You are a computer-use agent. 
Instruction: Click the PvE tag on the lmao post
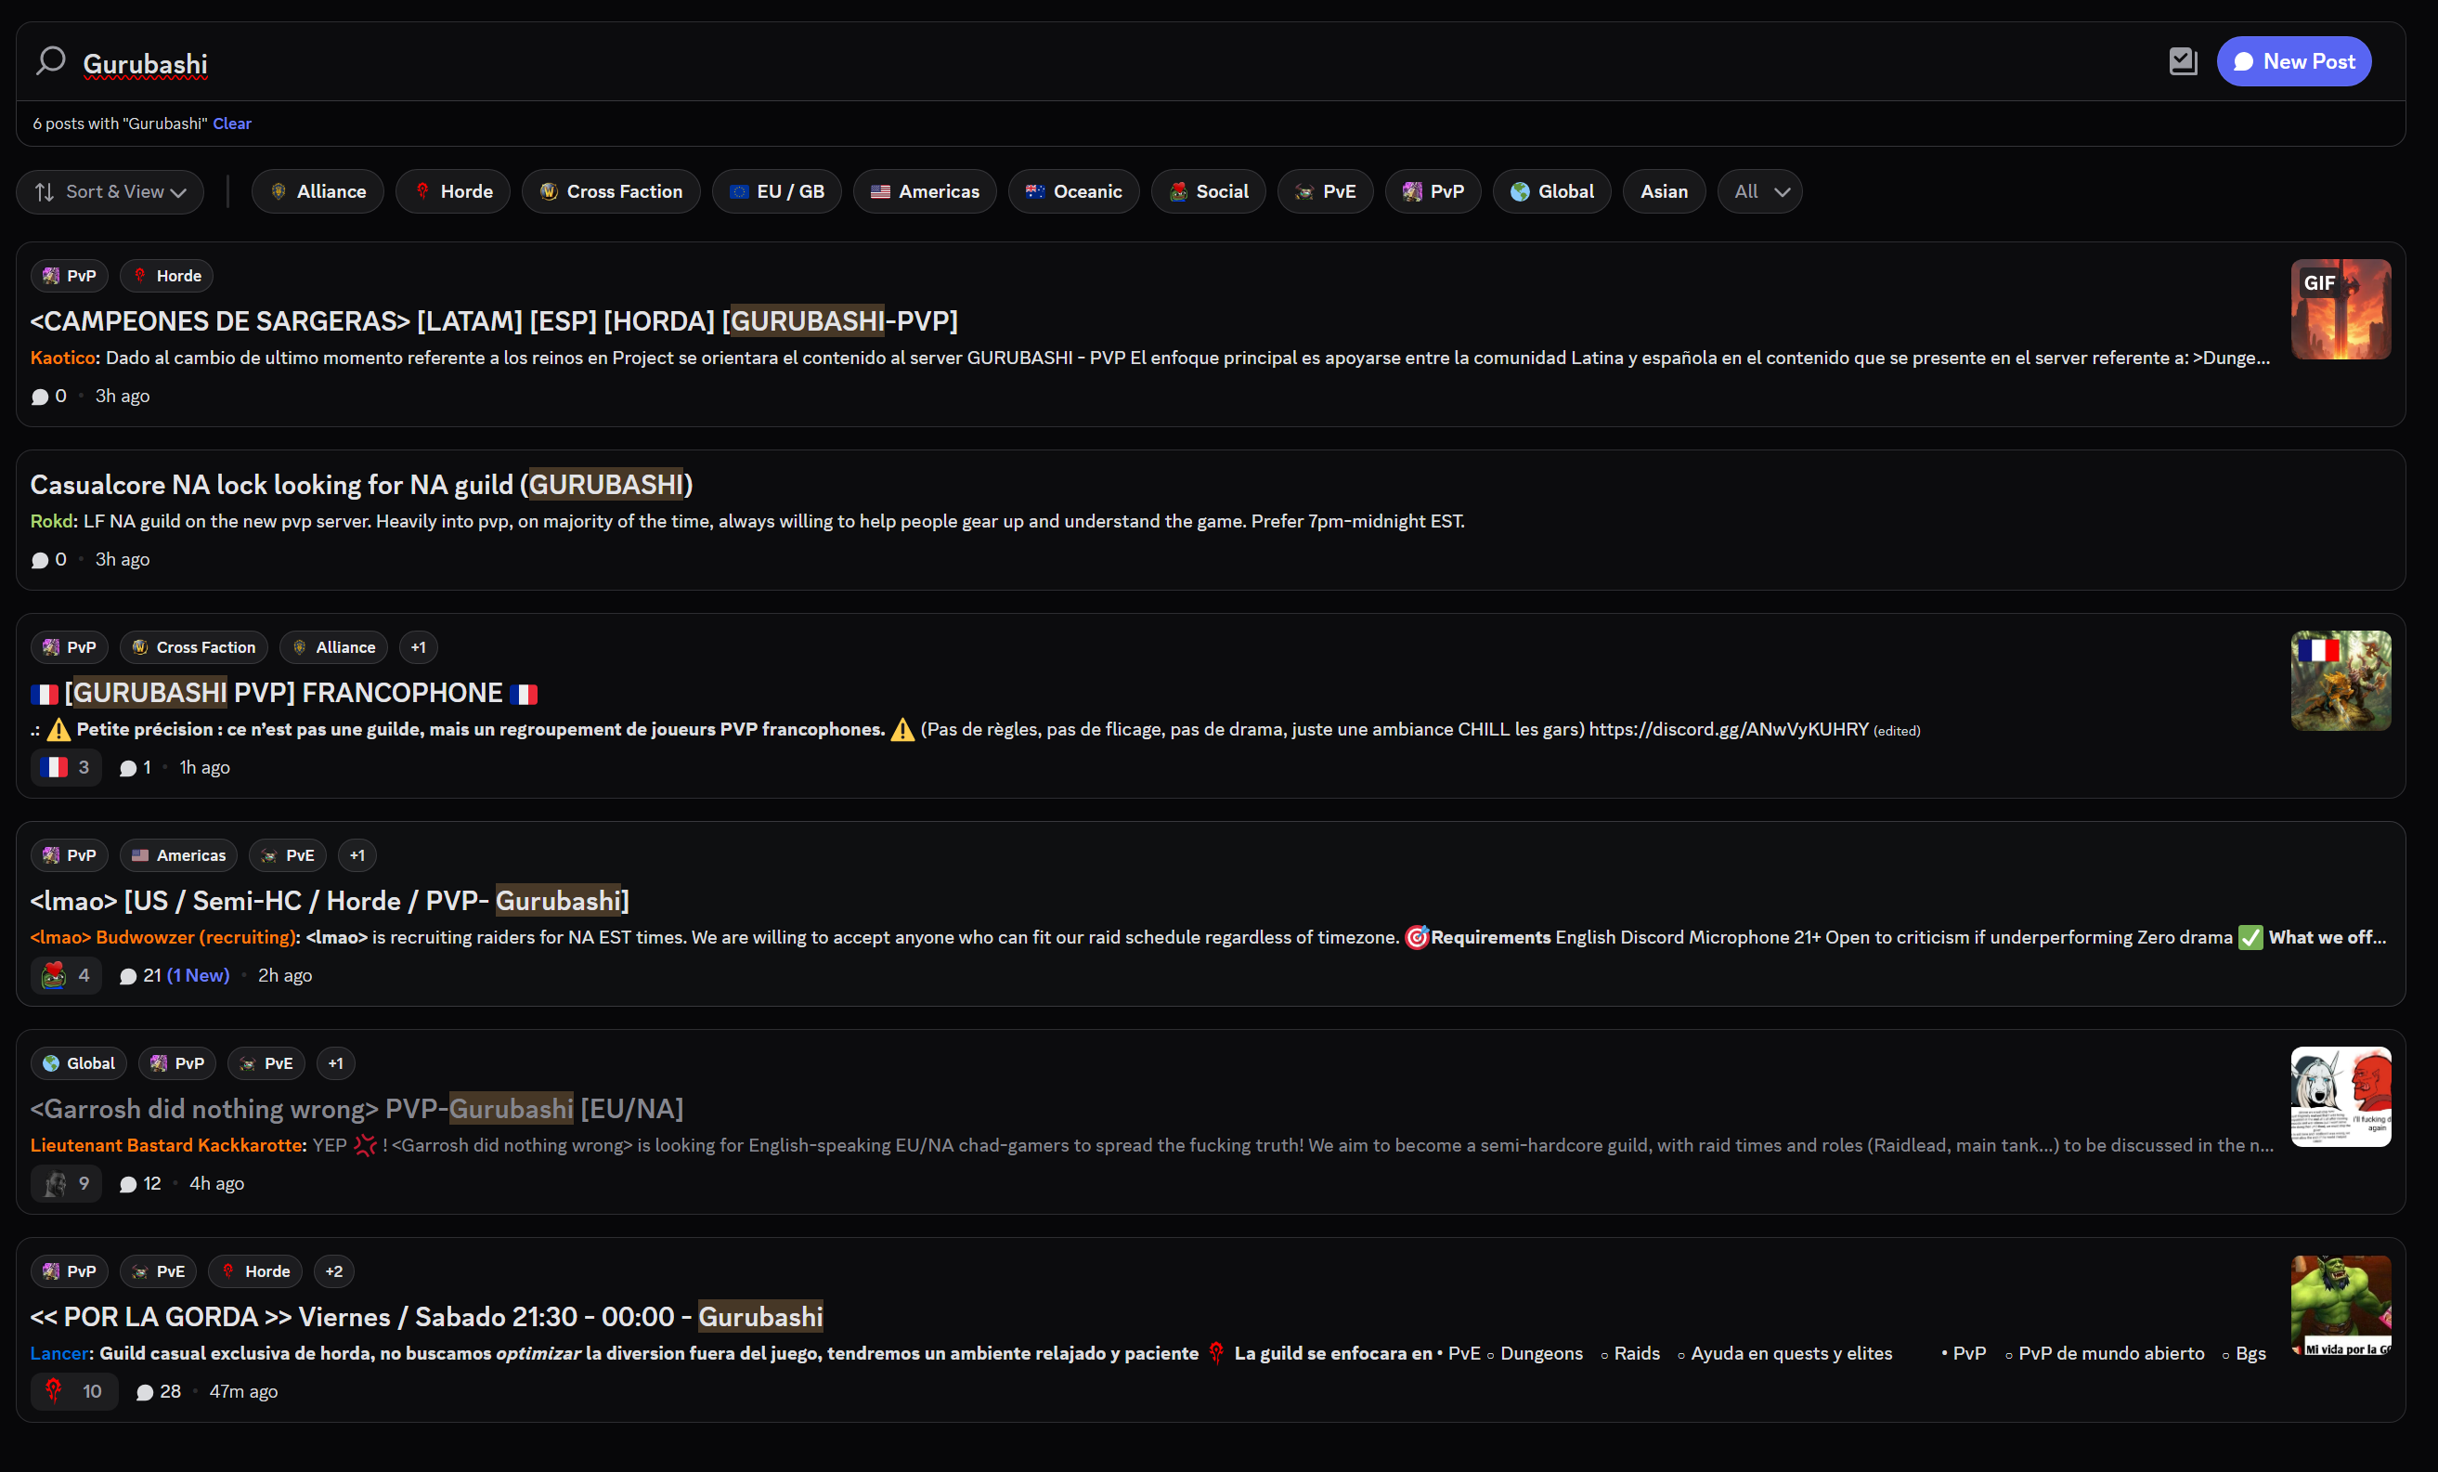tap(287, 855)
